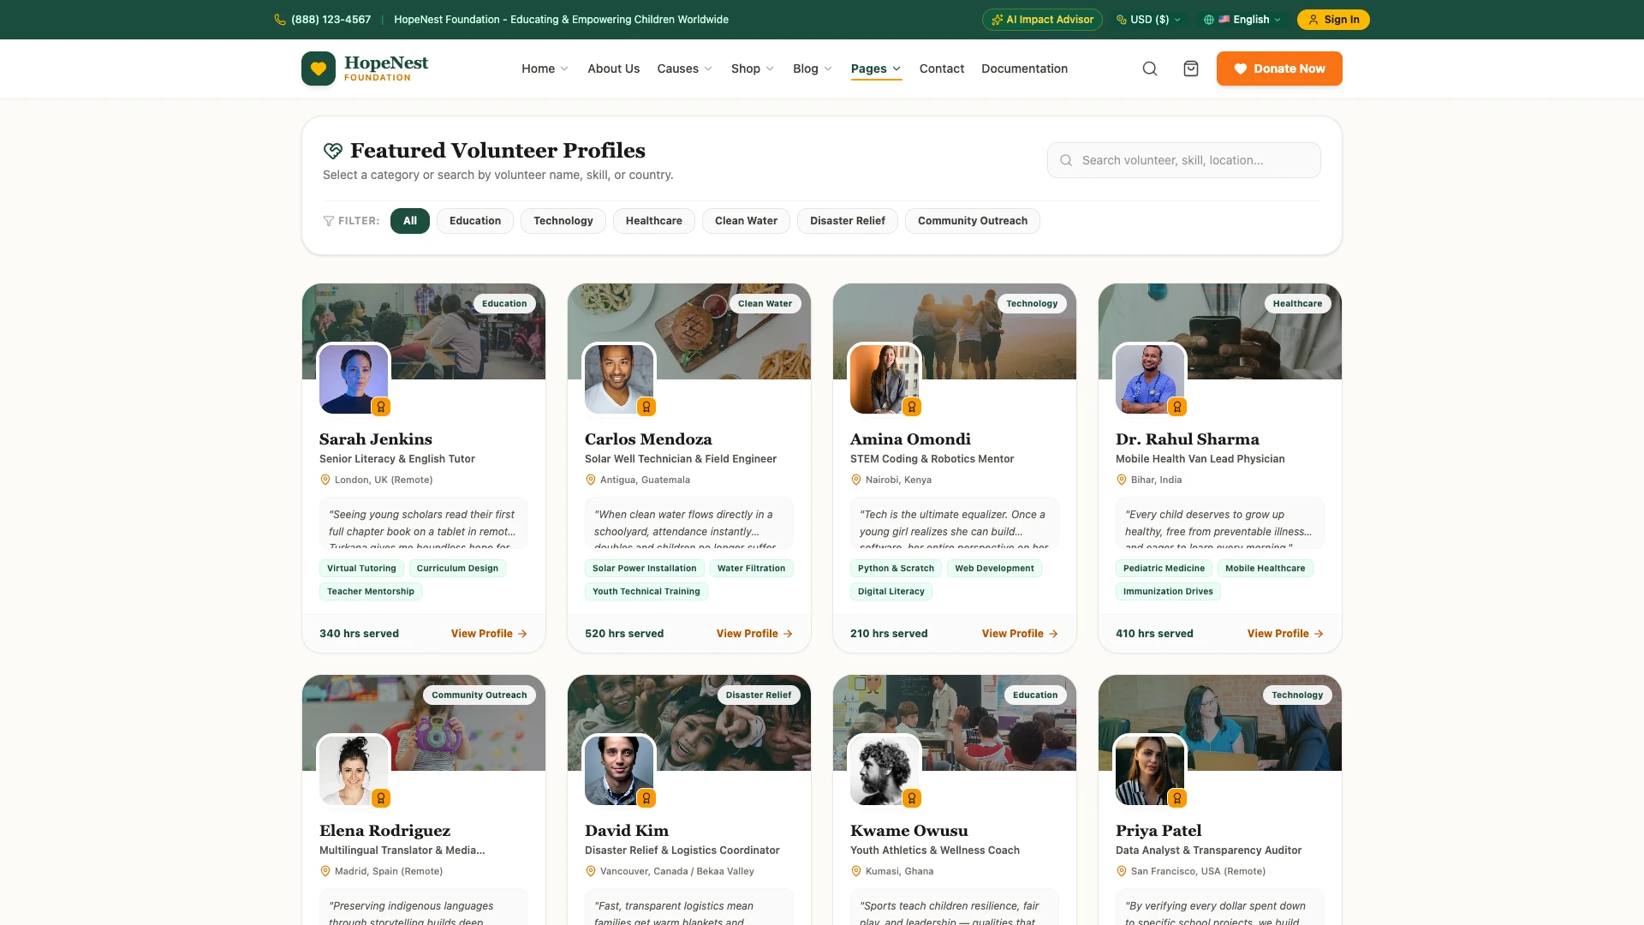Expand the Causes menu dropdown
1644x925 pixels.
coord(684,69)
